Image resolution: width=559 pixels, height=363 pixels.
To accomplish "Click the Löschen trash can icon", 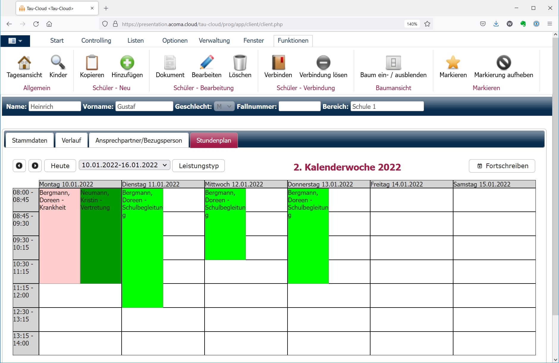I will tap(240, 63).
